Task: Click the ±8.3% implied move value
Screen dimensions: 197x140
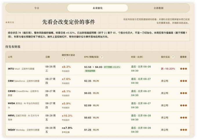Action: point(66,67)
